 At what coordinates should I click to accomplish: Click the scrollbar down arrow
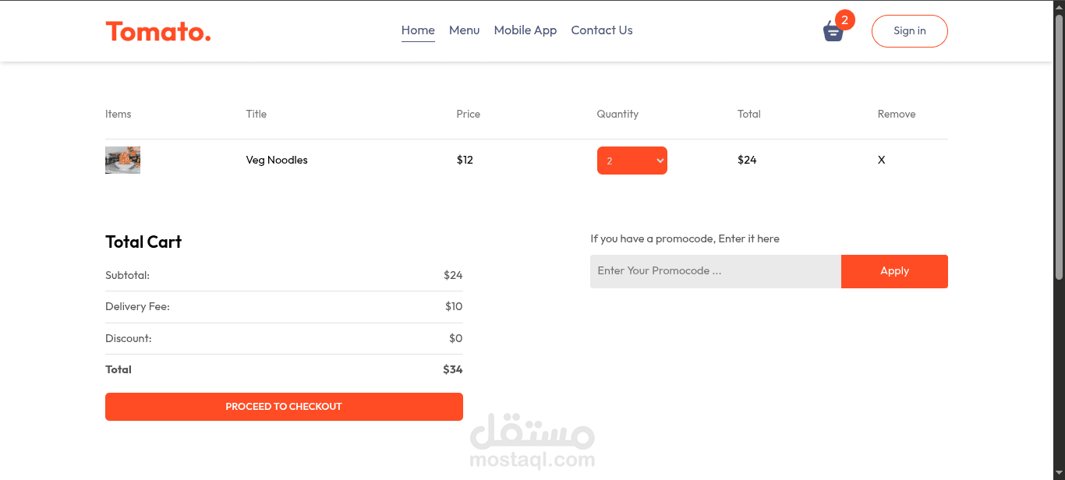1059,474
